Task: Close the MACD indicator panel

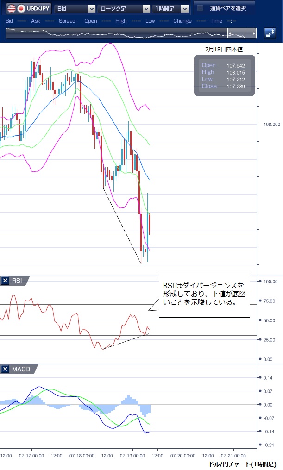Action: point(5,369)
